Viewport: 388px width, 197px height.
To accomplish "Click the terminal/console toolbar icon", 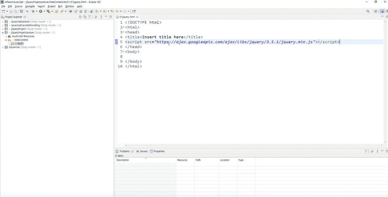I will pyautogui.click(x=21, y=11).
